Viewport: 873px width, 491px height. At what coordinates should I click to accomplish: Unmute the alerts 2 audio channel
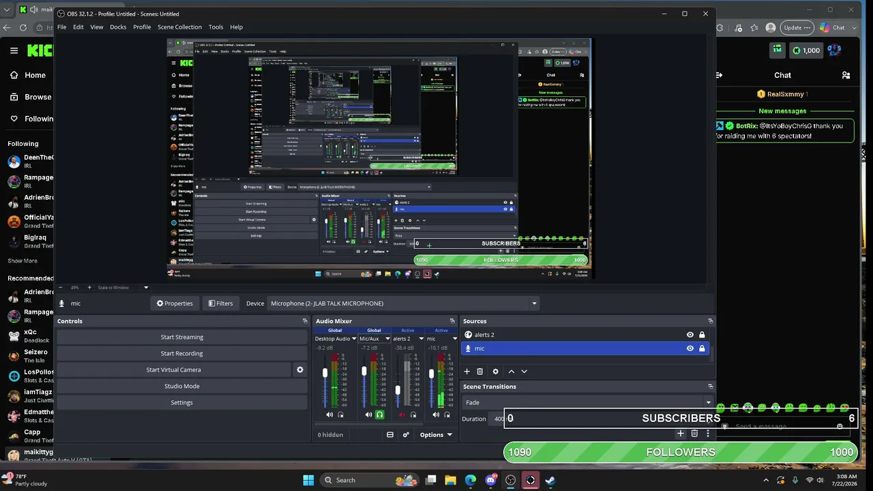402,415
